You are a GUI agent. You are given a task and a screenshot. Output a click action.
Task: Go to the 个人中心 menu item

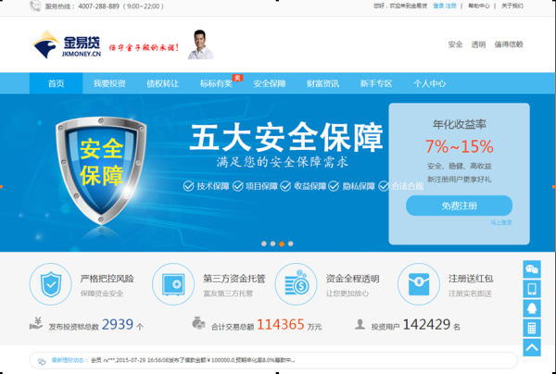click(429, 83)
